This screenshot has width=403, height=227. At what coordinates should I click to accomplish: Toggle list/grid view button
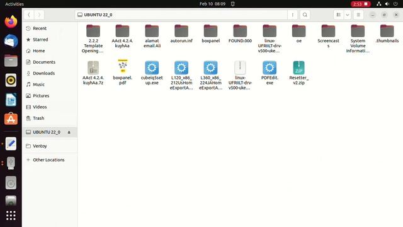(339, 15)
